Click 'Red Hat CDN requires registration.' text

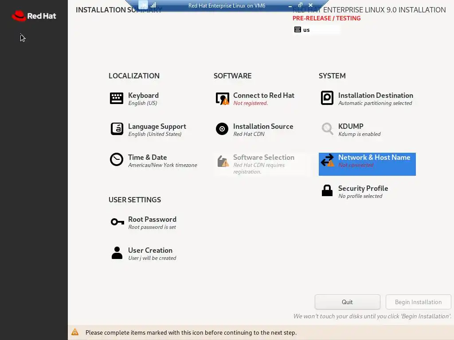coord(259,168)
